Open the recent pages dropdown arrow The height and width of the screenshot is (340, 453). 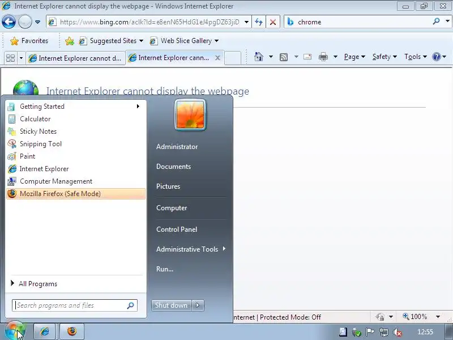pos(37,22)
